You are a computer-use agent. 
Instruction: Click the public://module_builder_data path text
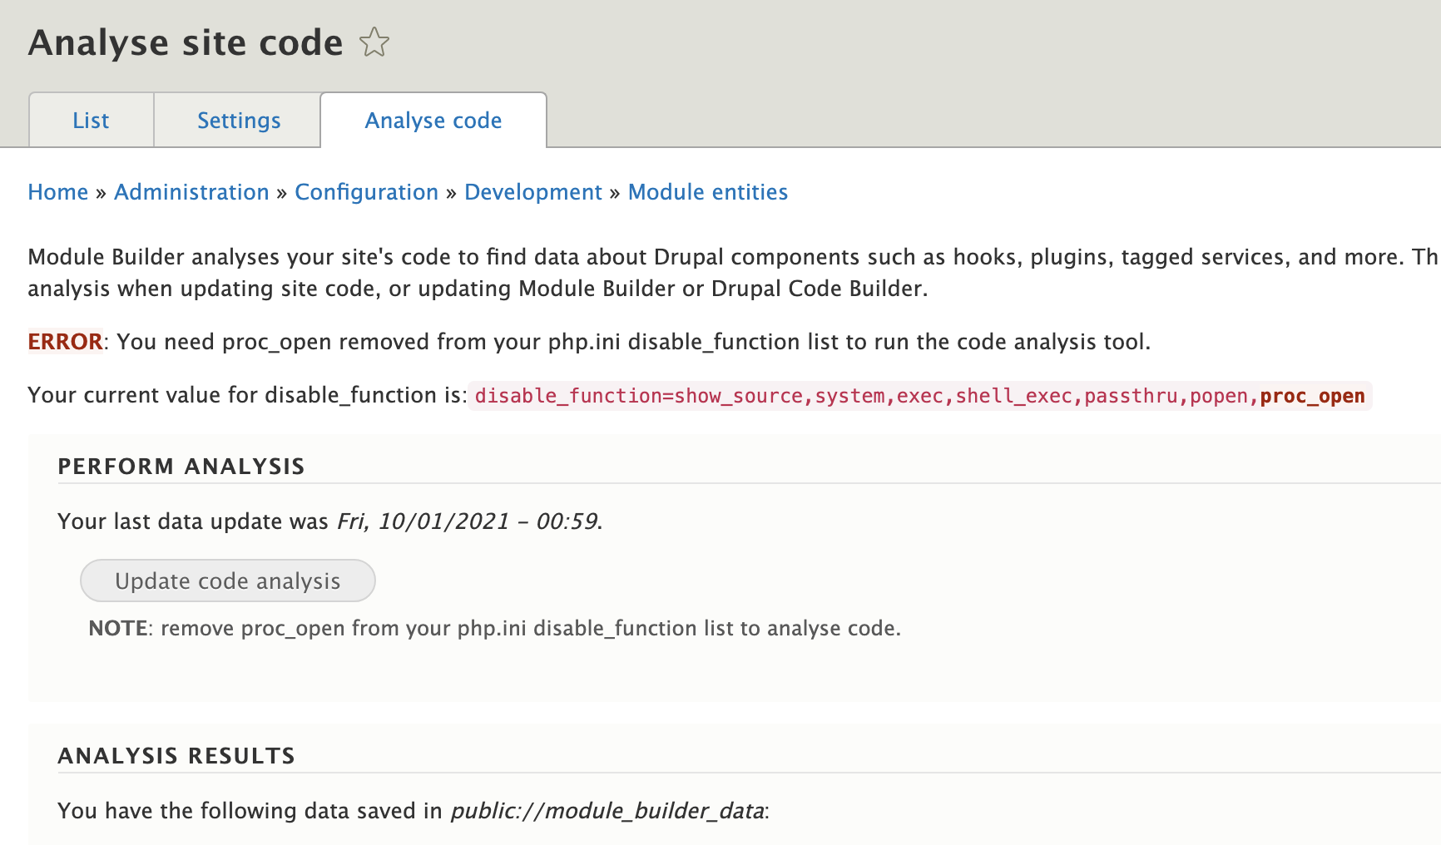(607, 811)
